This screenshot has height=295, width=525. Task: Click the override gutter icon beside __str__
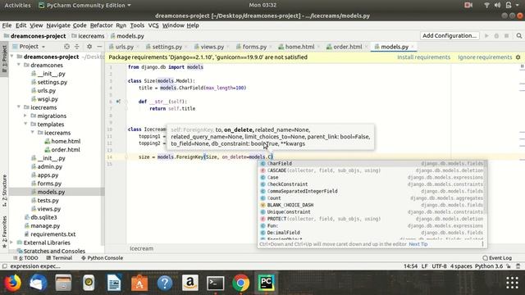point(118,102)
